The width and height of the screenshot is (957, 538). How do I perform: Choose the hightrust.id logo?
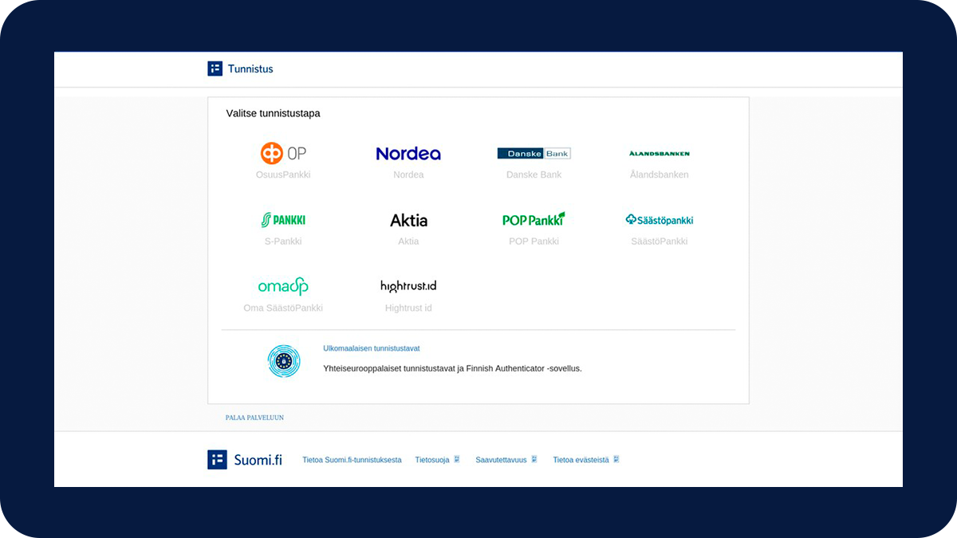(x=408, y=286)
